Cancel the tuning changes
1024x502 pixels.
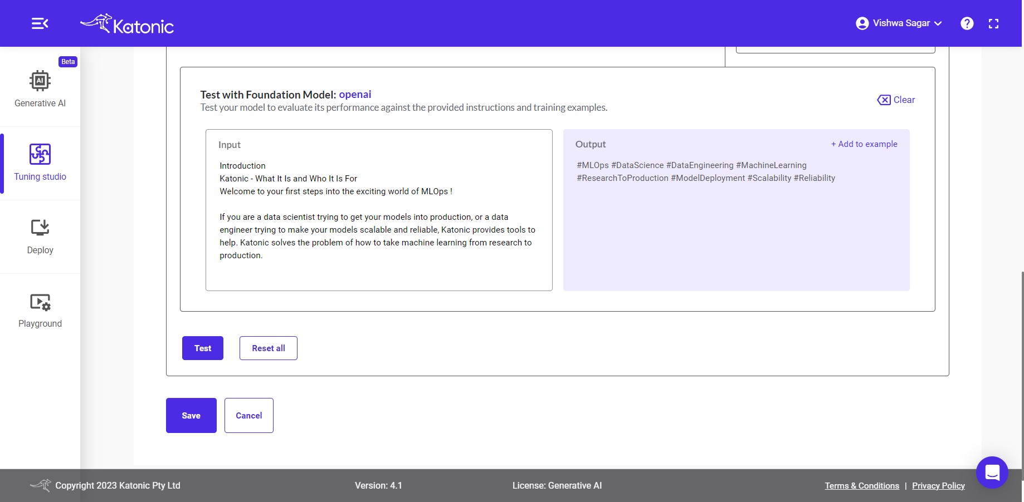[x=249, y=415]
